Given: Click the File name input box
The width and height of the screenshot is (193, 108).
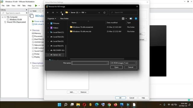Looking at the screenshot, I should [89, 63].
